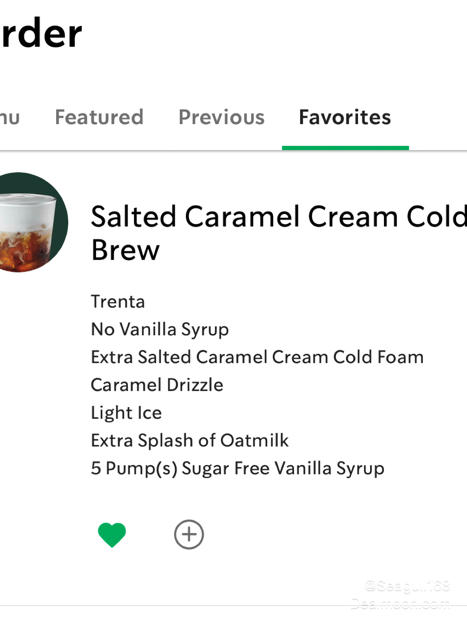467x623 pixels.
Task: Tap the Light Ice option text
Action: [126, 413]
